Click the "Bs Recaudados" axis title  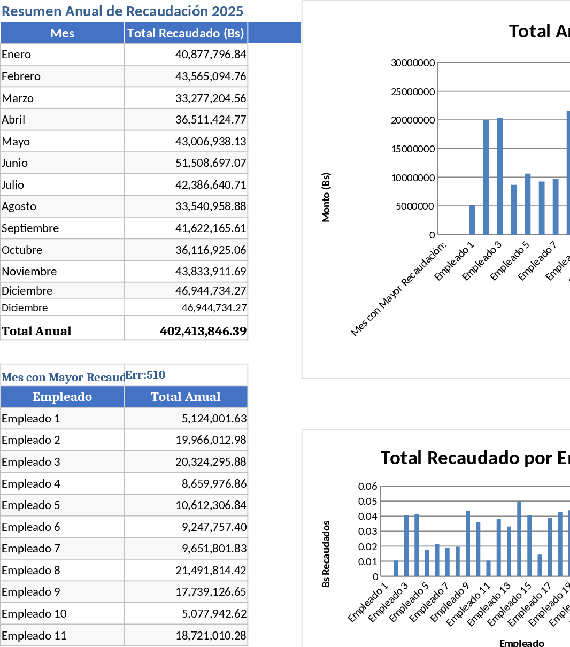tap(326, 554)
